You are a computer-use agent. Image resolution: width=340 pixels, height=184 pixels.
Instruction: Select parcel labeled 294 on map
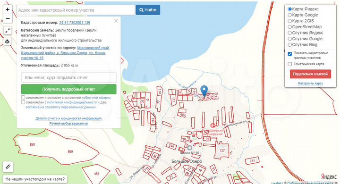pos(171,146)
